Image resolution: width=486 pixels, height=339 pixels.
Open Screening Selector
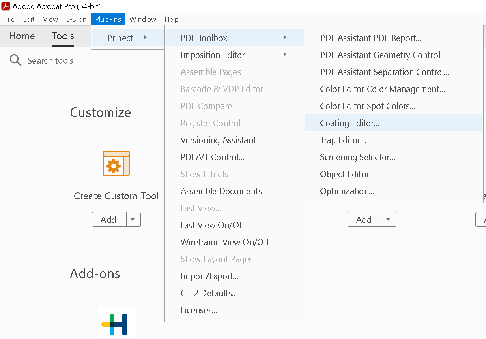394,157
